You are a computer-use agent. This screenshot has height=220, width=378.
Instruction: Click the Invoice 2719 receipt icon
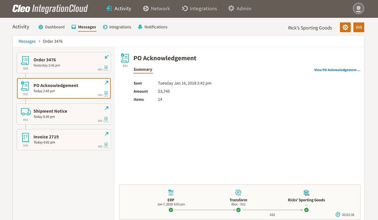click(25, 137)
